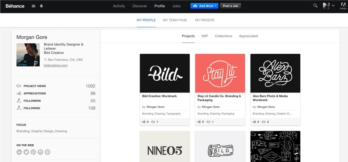Viewport: 348px width, 162px height.
Task: Click the Alex Barz lettering thumbnail
Action: 275,73
